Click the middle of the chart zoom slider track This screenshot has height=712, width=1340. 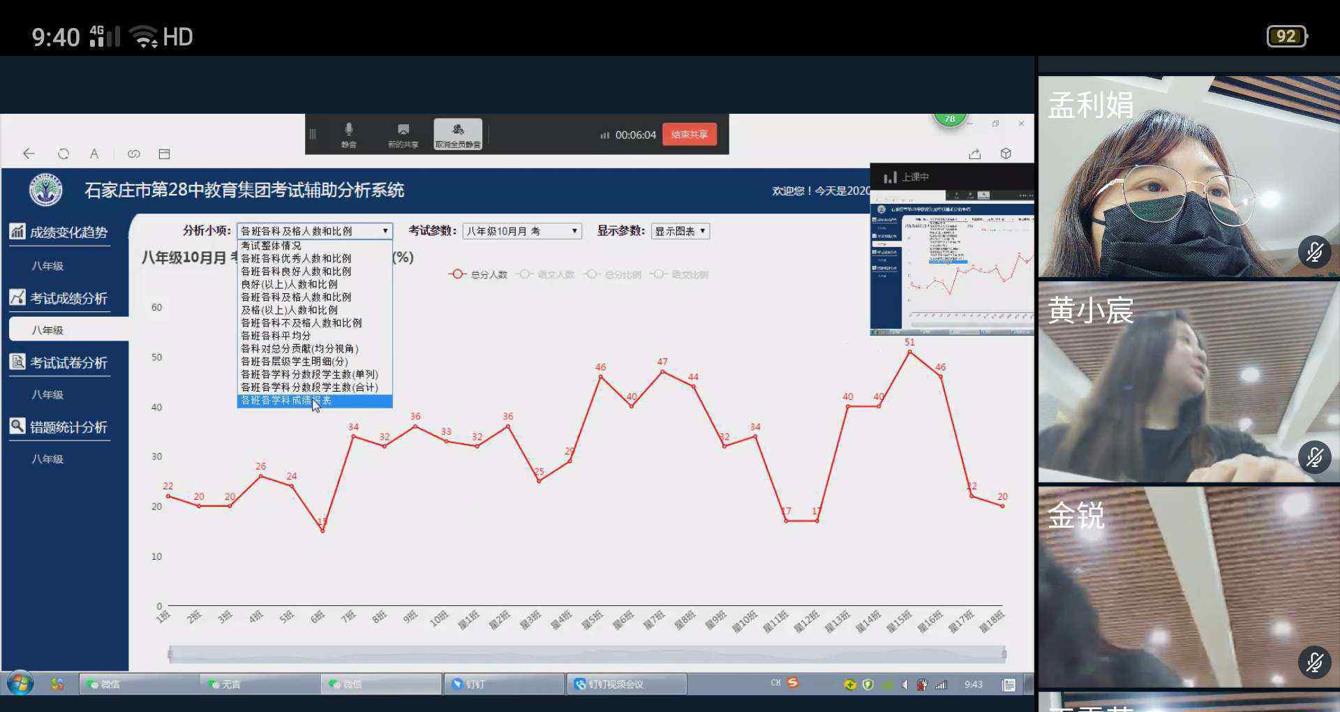pos(587,654)
